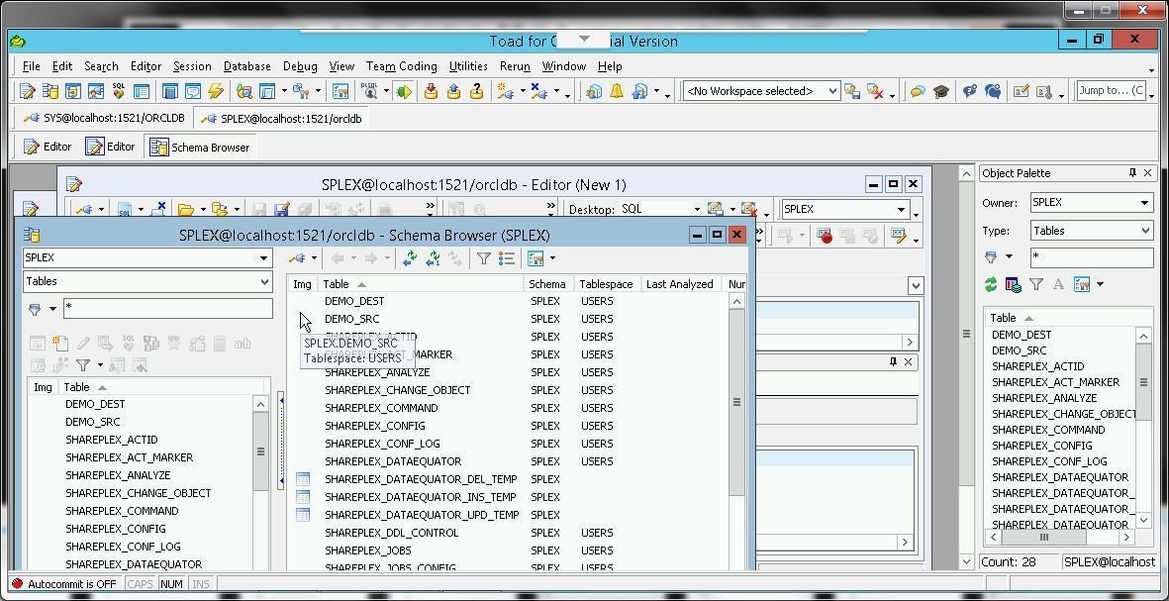1169x601 pixels.
Task: Open the SPLEX schema dropdown in the Editor toolbar
Action: pos(901,210)
